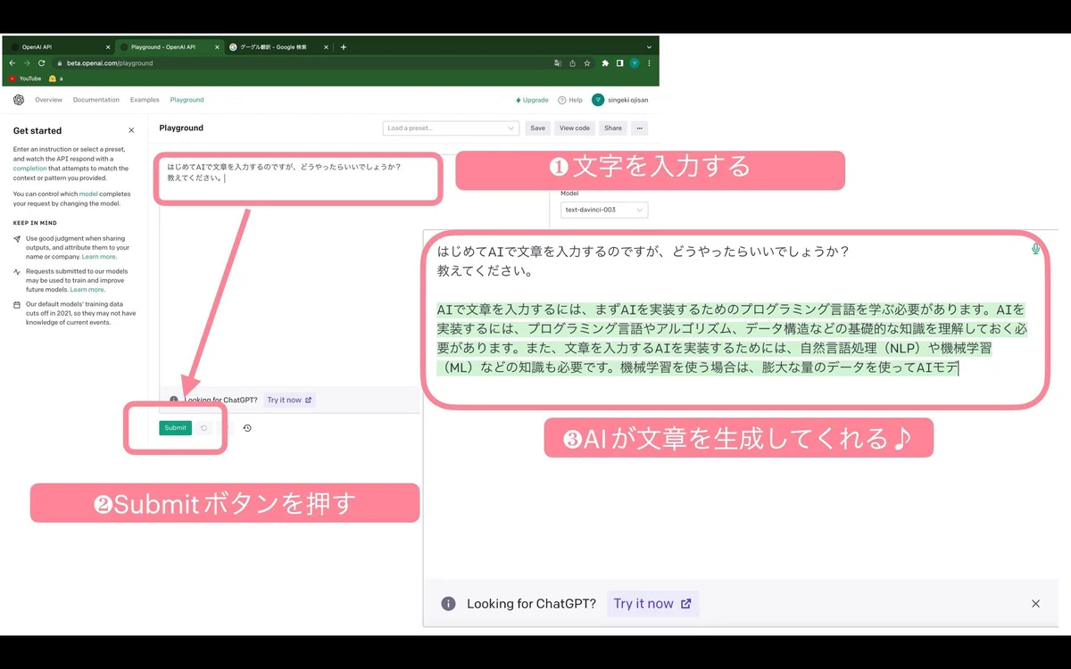Click the Google Translate icon in address bar
The width and height of the screenshot is (1071, 669).
pyautogui.click(x=558, y=63)
